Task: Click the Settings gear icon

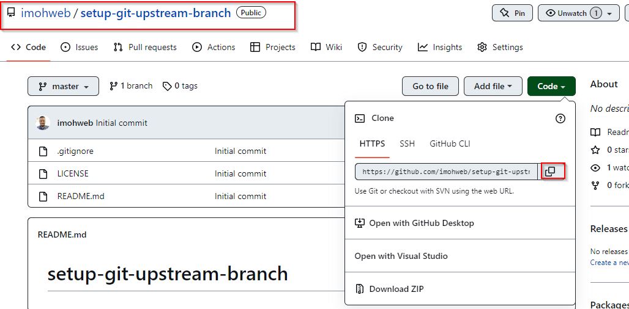Action: pos(482,47)
